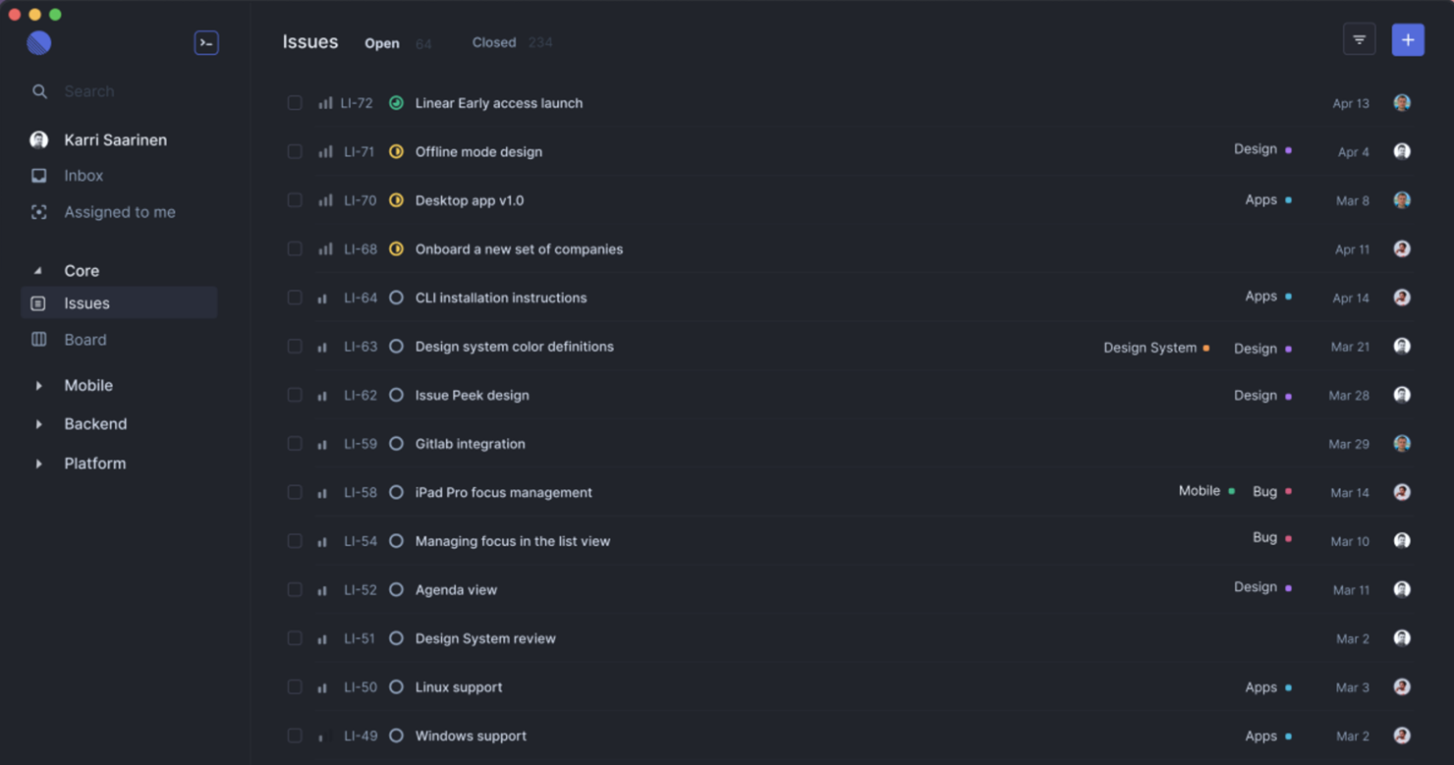Tick the checkbox next to LI-63
Screen dimensions: 1454x765
295,347
